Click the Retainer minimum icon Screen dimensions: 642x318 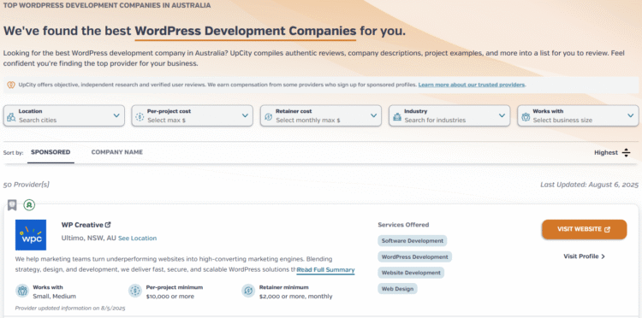(x=248, y=291)
